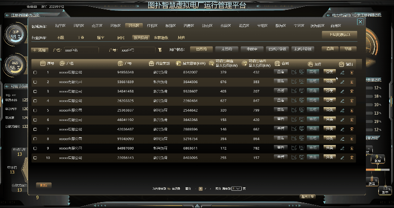Click the 删除 button at the dialog bottom
Image resolution: width=394 pixels, height=208 pixels.
coord(44,185)
